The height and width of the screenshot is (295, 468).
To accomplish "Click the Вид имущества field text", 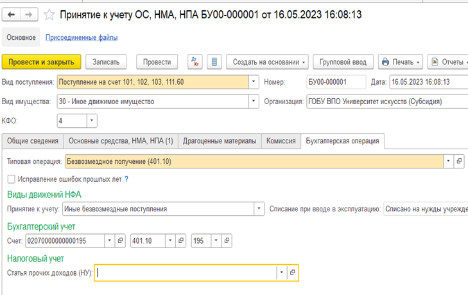I will click(x=153, y=102).
